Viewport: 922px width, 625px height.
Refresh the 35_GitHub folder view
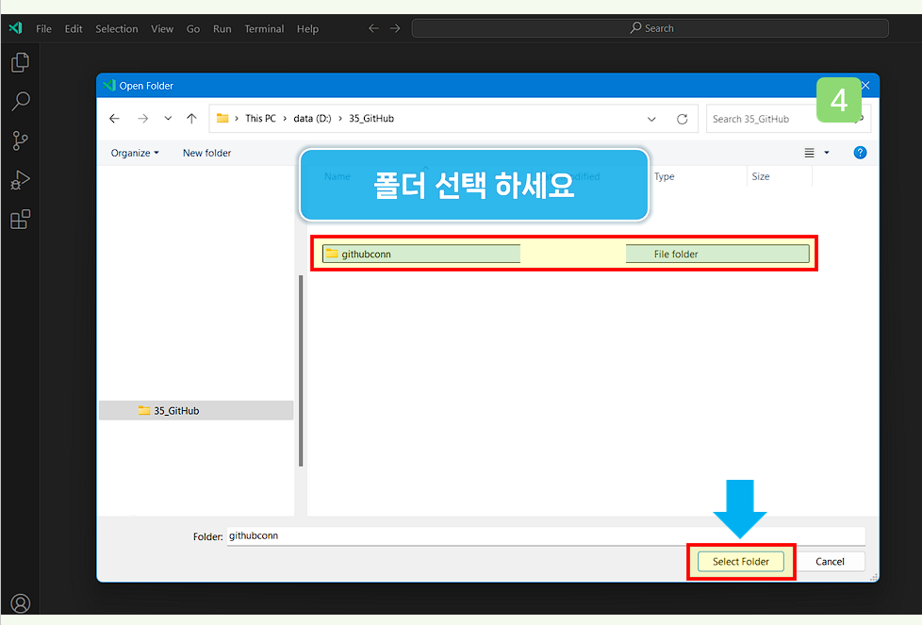682,118
